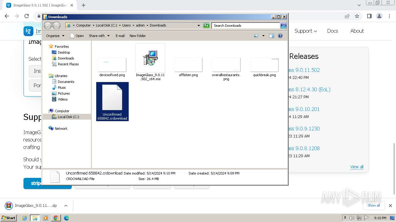This screenshot has width=396, height=222.
Task: Click the volume speaker tray icon
Action: coord(352,218)
